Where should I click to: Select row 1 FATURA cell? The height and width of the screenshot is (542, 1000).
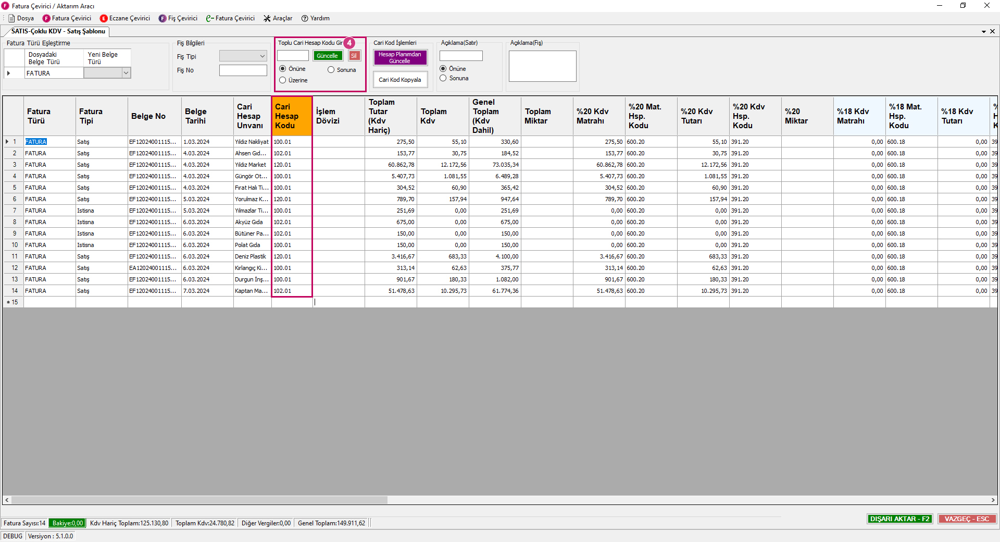(x=49, y=142)
